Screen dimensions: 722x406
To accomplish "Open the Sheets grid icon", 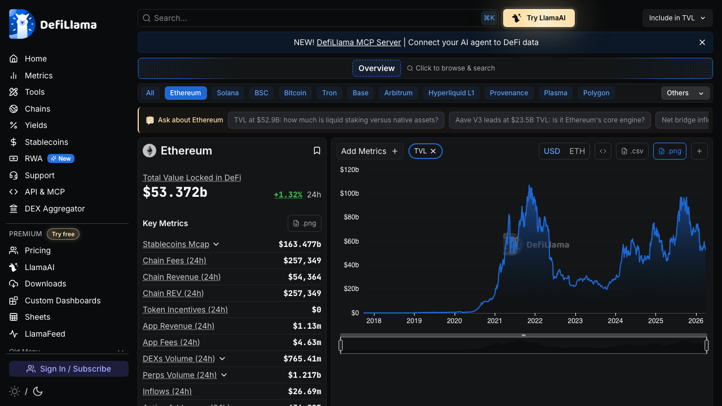I will tap(13, 317).
